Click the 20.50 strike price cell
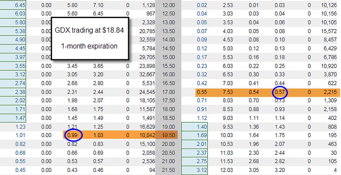This screenshot has height=175, width=341. pos(169,152)
